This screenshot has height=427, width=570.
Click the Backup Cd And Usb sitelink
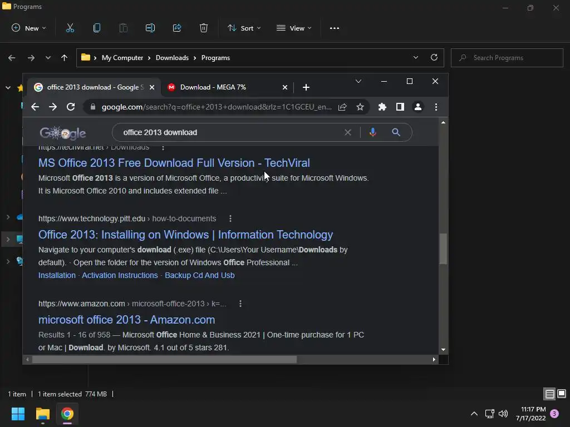tap(200, 275)
